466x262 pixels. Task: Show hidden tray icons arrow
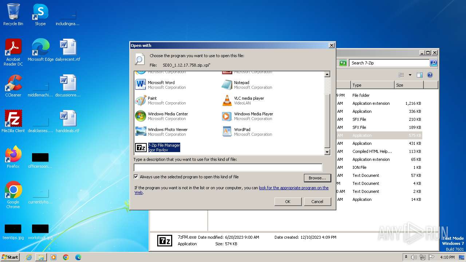pyautogui.click(x=406, y=257)
